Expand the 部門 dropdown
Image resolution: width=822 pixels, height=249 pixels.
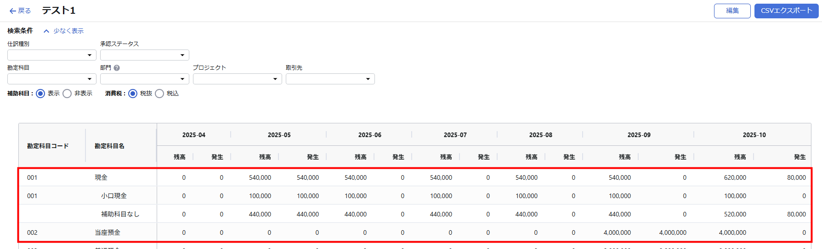click(x=144, y=79)
